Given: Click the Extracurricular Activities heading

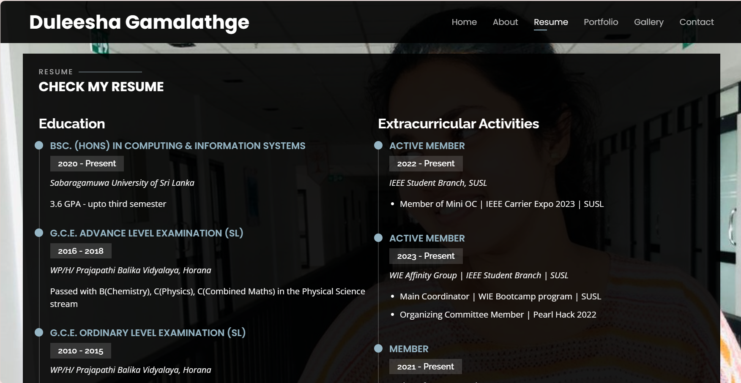Looking at the screenshot, I should [458, 124].
